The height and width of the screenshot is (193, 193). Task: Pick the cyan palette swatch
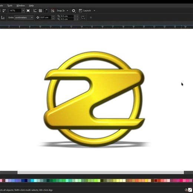tap(32, 181)
